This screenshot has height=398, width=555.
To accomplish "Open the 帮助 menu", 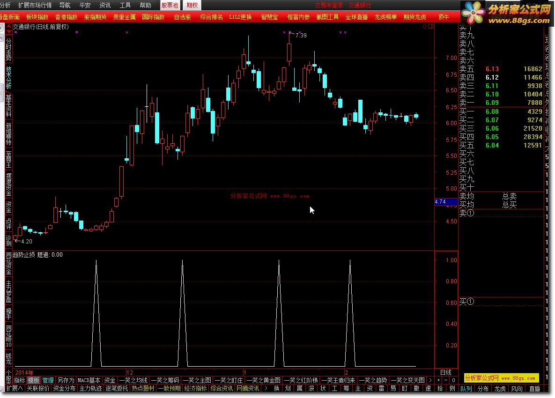I will click(146, 5).
